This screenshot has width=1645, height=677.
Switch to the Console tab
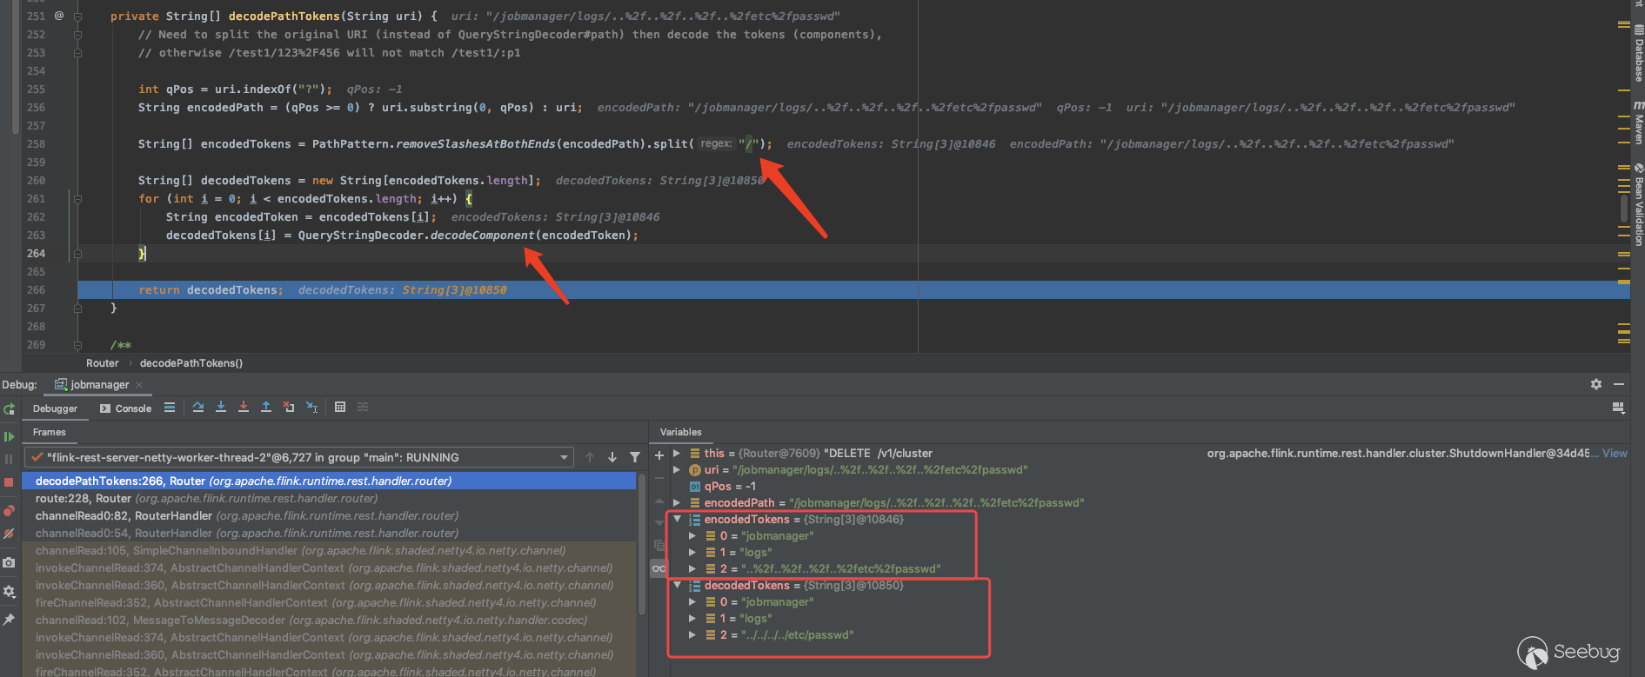[126, 408]
